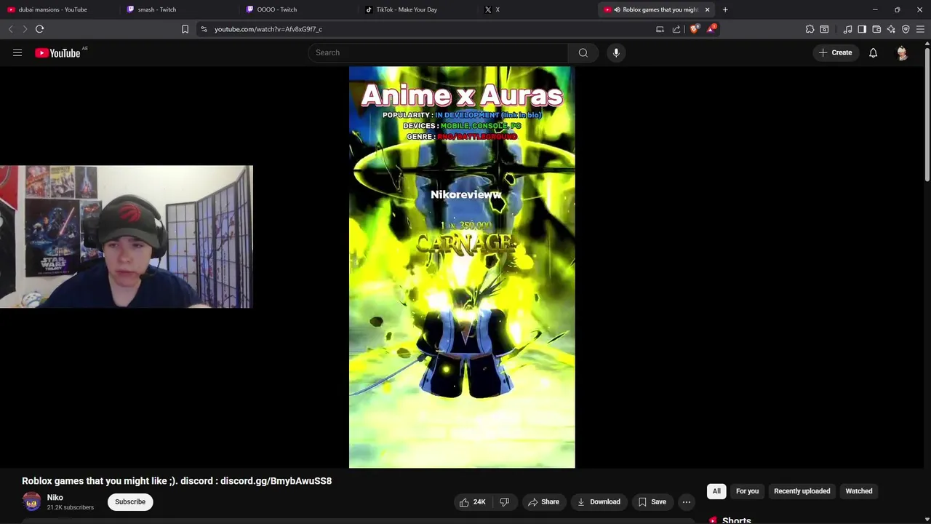Subscribe to Niko's channel

click(x=130, y=501)
